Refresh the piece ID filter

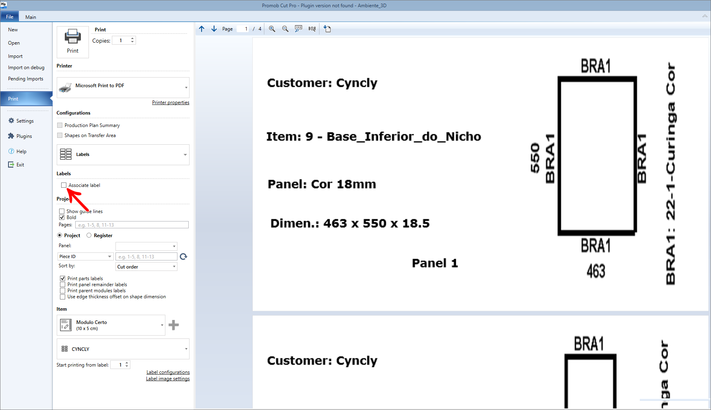(x=183, y=256)
